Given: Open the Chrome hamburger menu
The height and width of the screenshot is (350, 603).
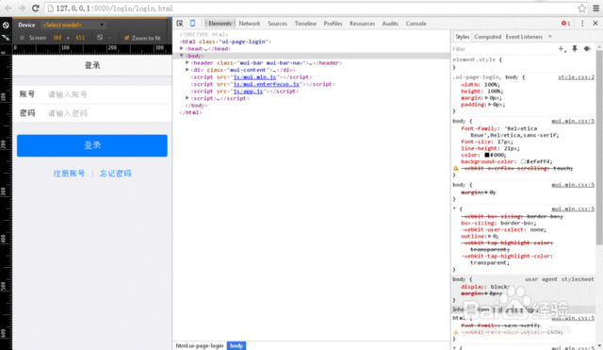Looking at the screenshot, I should point(596,8).
